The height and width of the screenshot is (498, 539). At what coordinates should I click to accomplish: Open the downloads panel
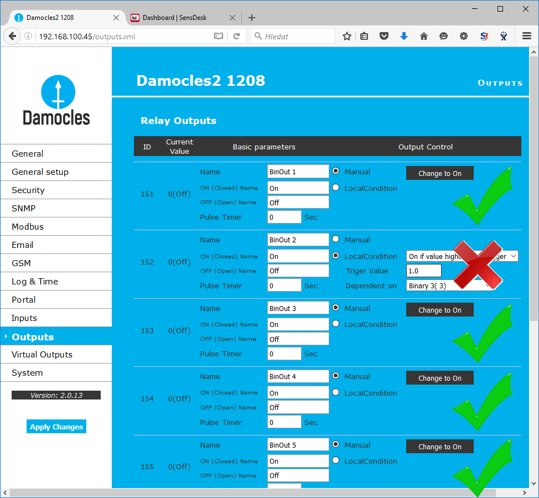click(x=404, y=36)
